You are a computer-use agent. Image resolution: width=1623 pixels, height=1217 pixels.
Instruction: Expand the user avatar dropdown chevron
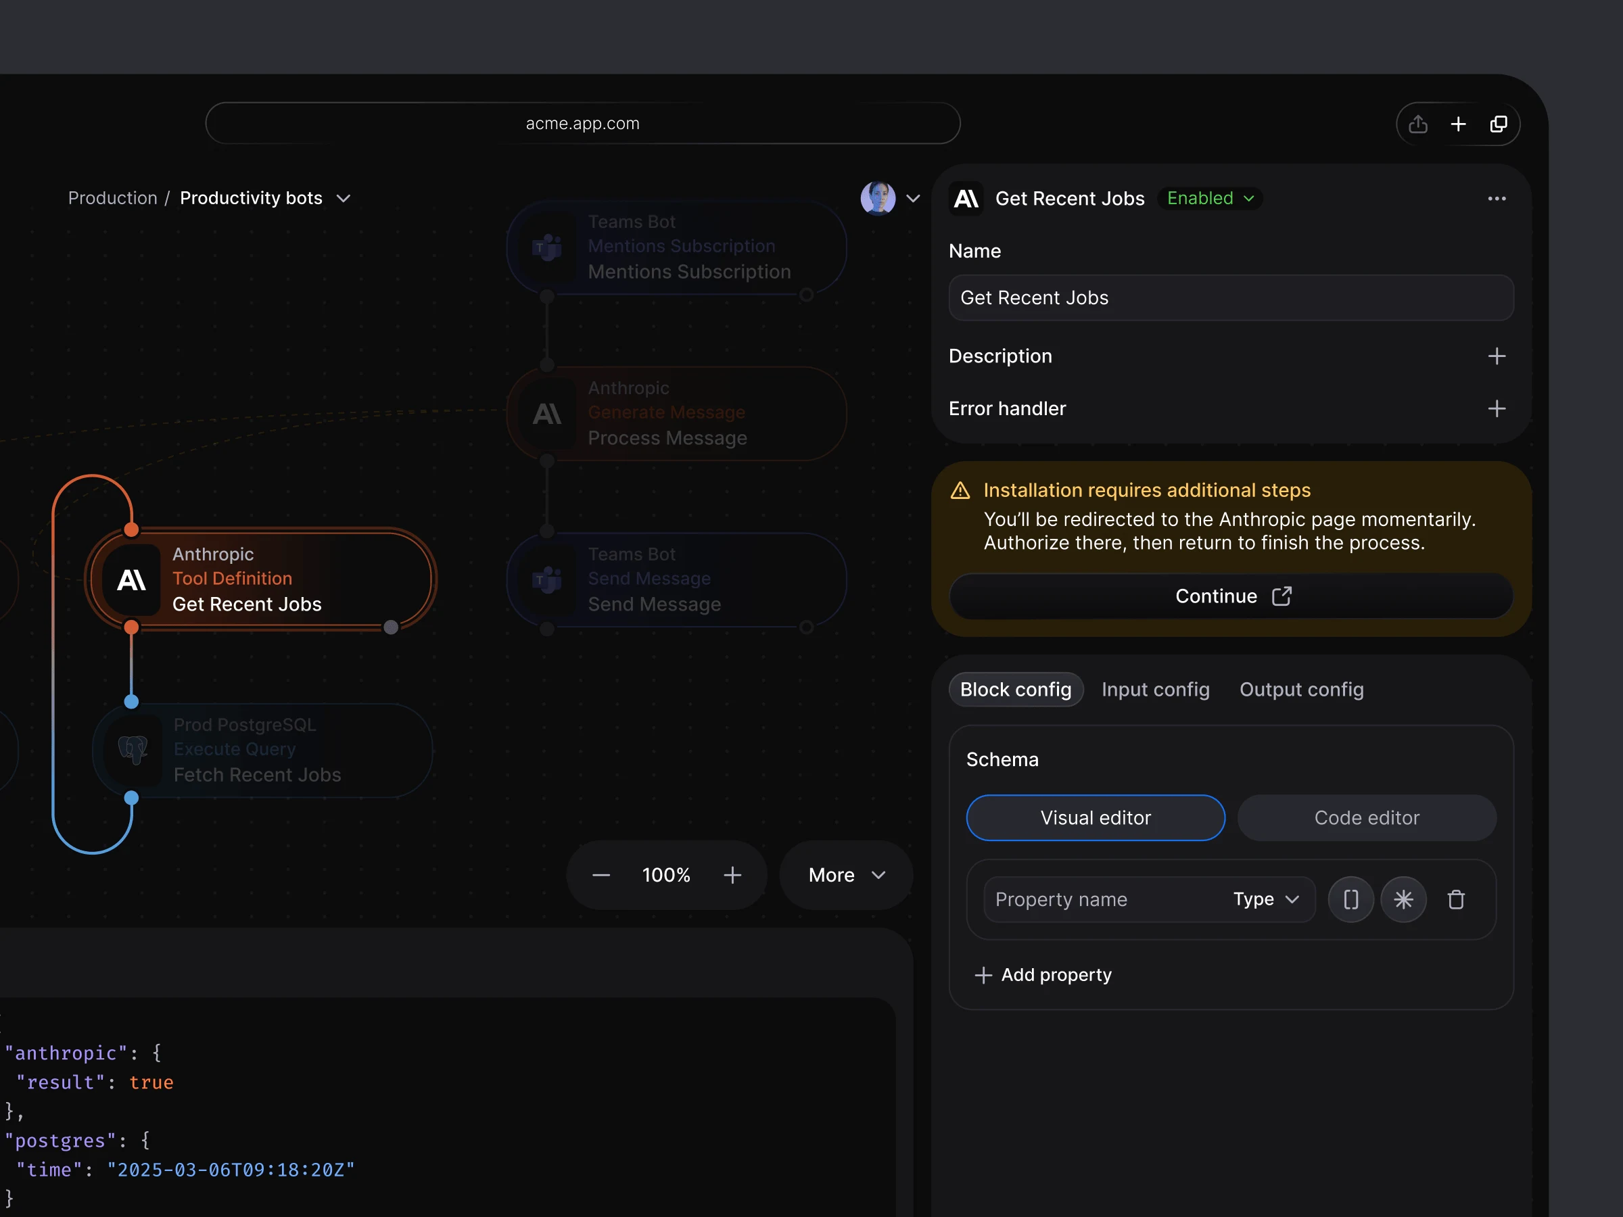click(913, 198)
